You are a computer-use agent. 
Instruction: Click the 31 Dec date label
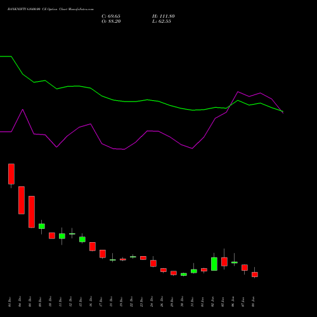192,302
